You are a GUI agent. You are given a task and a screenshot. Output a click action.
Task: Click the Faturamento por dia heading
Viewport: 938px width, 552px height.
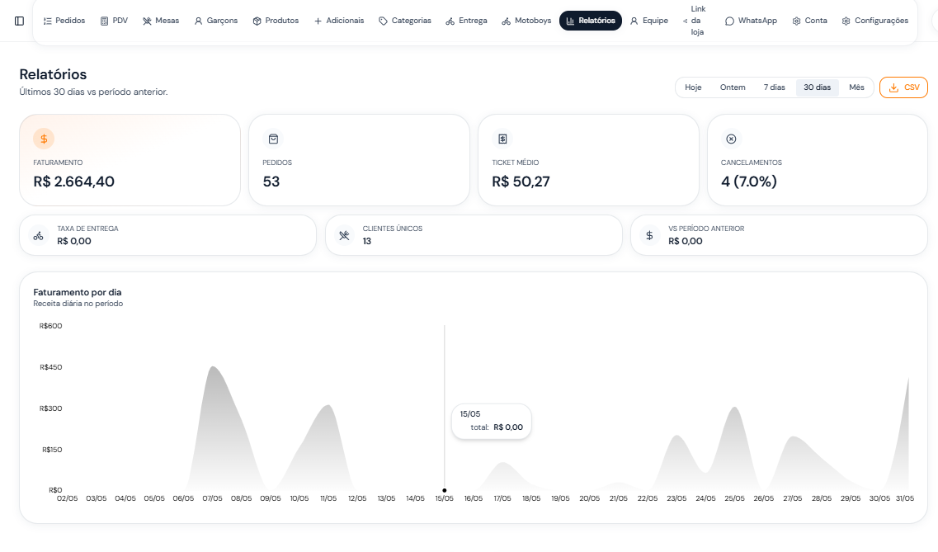pos(78,292)
